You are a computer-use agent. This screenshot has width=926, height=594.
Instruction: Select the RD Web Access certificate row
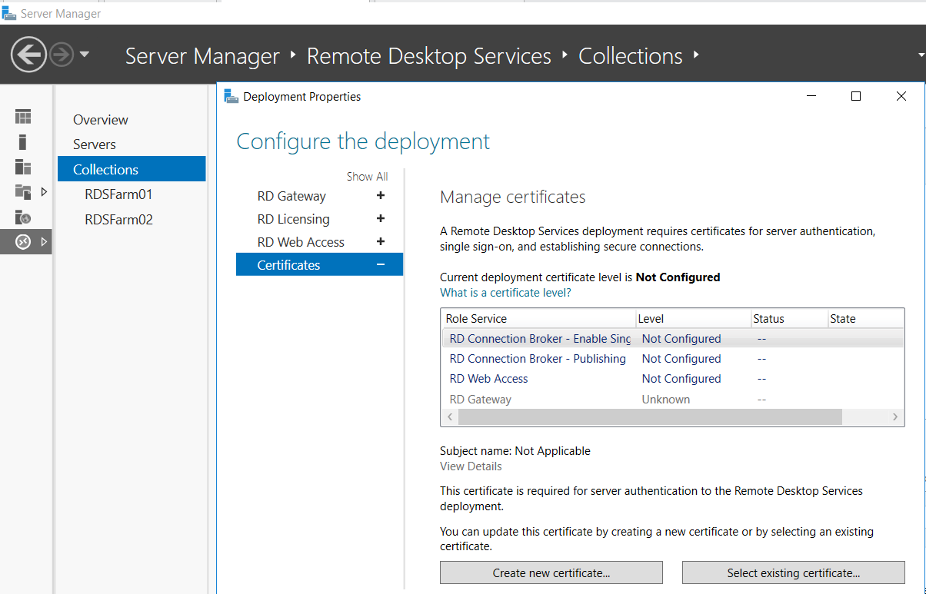tap(672, 379)
